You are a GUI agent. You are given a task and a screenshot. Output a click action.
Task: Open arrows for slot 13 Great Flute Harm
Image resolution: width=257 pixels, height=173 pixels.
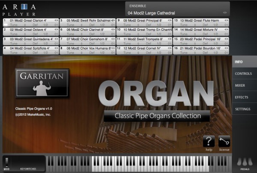226,20
